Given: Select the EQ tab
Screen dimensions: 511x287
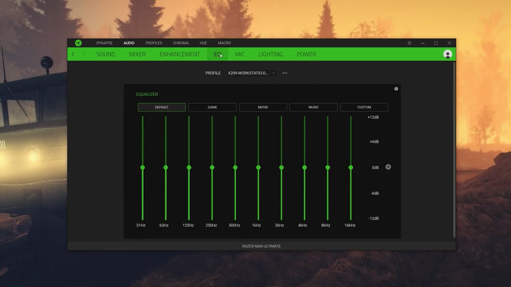Looking at the screenshot, I should click(218, 54).
